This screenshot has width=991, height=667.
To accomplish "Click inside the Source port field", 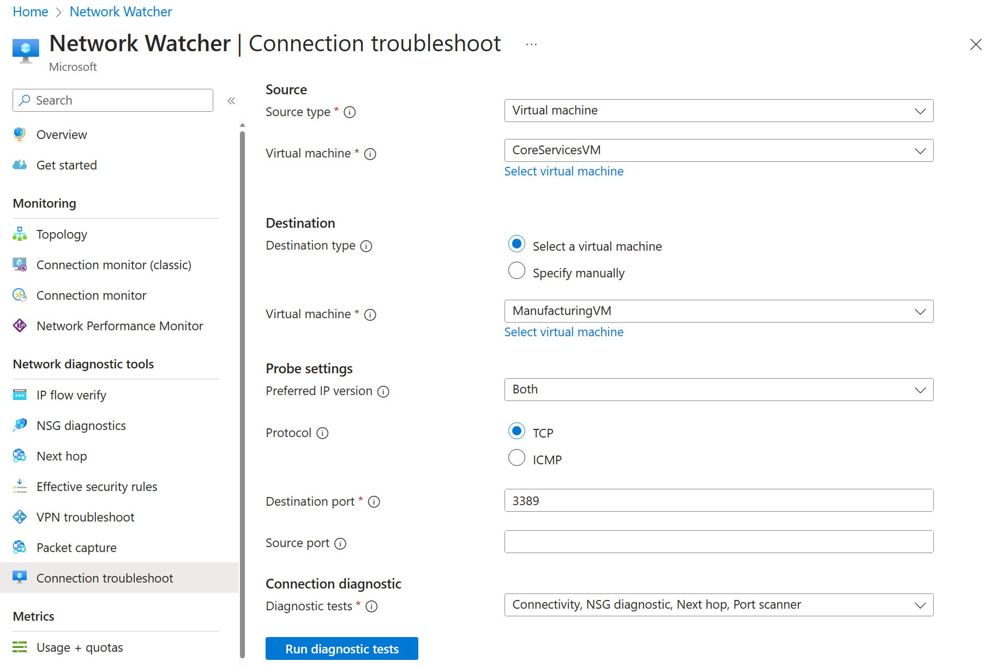I will tap(718, 542).
